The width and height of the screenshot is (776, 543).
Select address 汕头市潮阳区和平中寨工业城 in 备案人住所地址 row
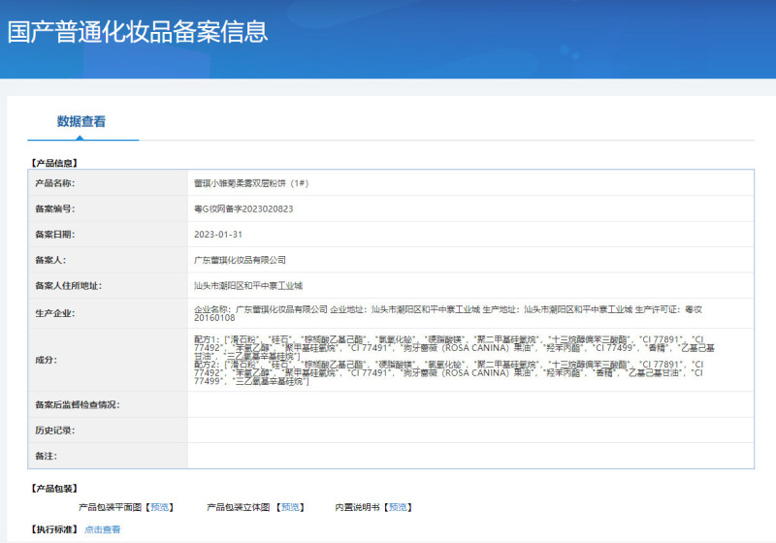point(248,286)
